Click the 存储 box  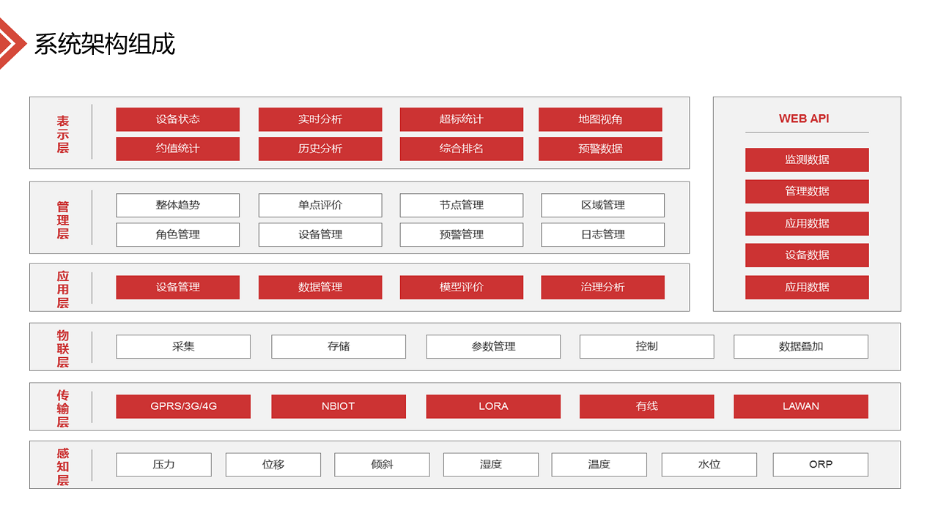point(339,346)
